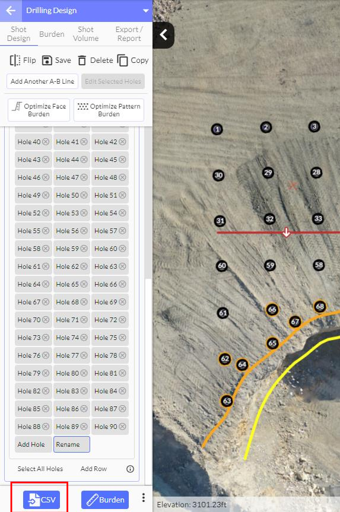340x512 pixels.
Task: Show info about adding rows
Action: click(x=130, y=469)
